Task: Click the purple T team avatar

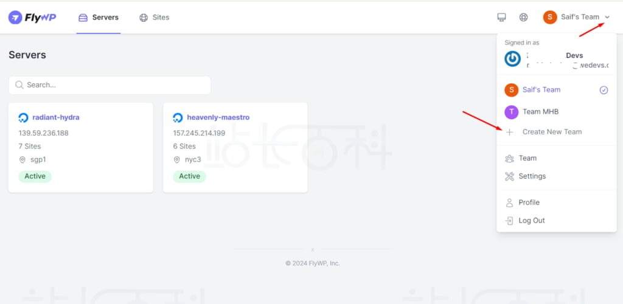Action: pyautogui.click(x=511, y=112)
